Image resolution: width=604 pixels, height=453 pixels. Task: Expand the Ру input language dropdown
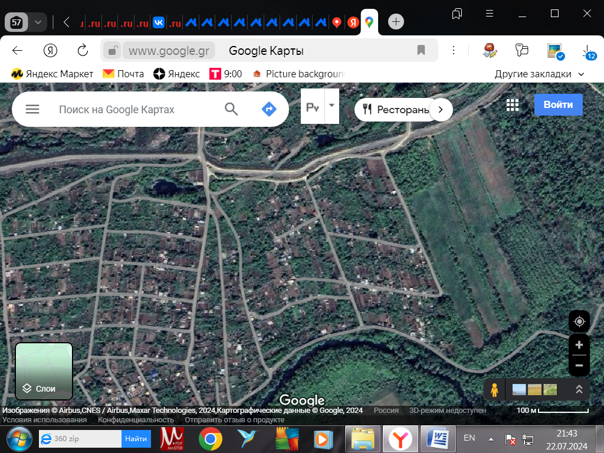click(331, 106)
